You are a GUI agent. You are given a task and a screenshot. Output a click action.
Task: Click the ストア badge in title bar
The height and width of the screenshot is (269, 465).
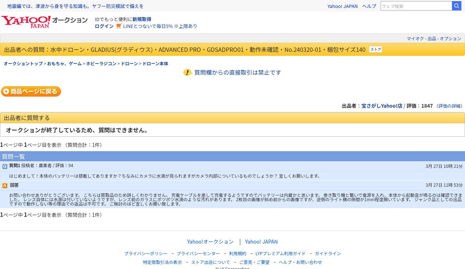[x=376, y=50]
